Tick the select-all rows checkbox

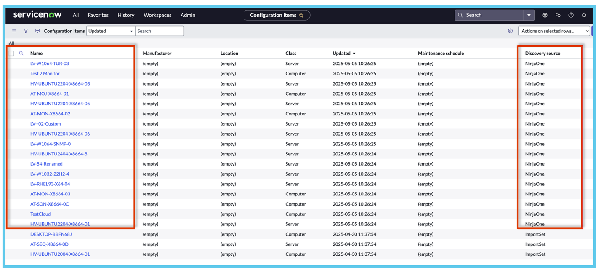pyautogui.click(x=12, y=54)
